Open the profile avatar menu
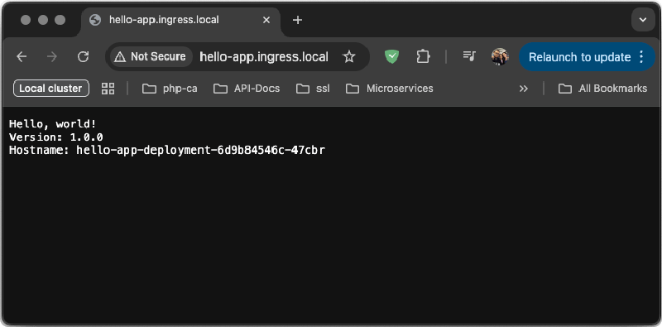This screenshot has width=662, height=327. (500, 56)
